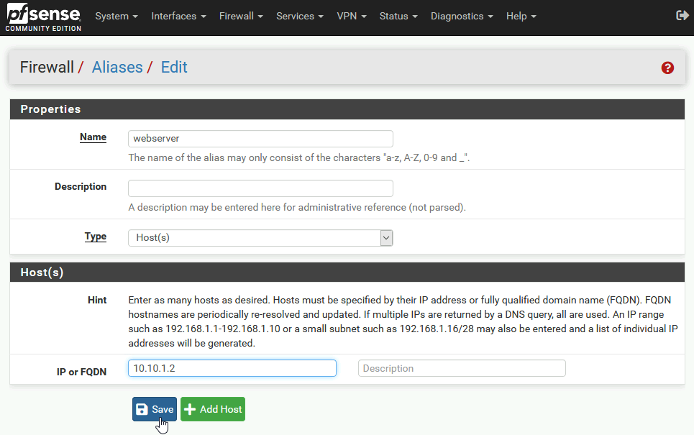Click the Type label
694x435 pixels.
point(96,237)
